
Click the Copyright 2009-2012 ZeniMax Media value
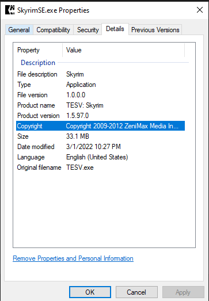(122, 126)
